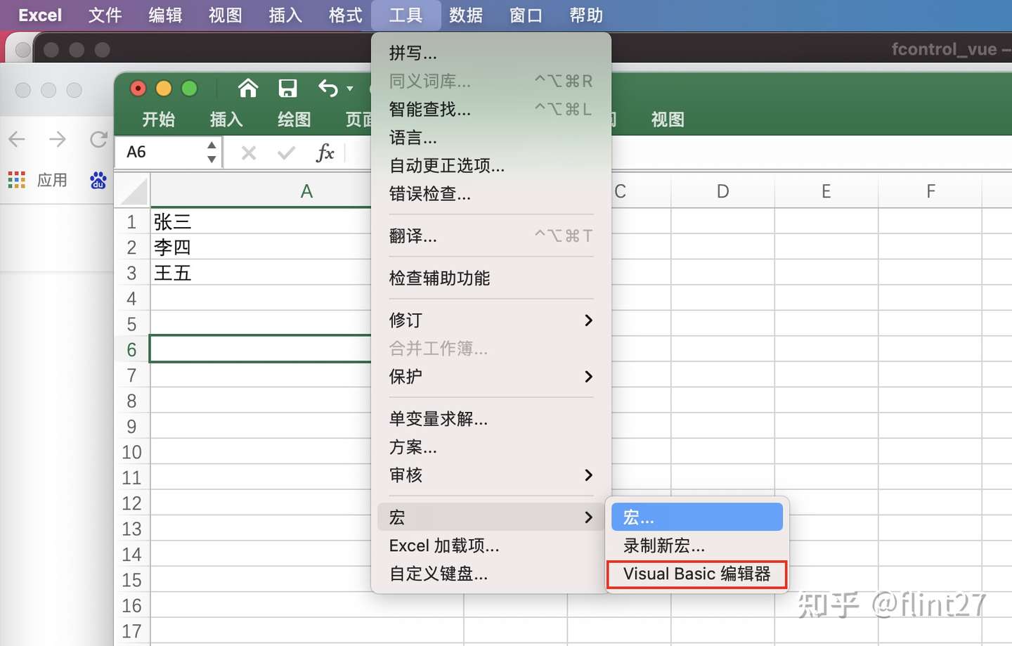The width and height of the screenshot is (1012, 646).
Task: Select 智能查找... menu item
Action: point(491,110)
